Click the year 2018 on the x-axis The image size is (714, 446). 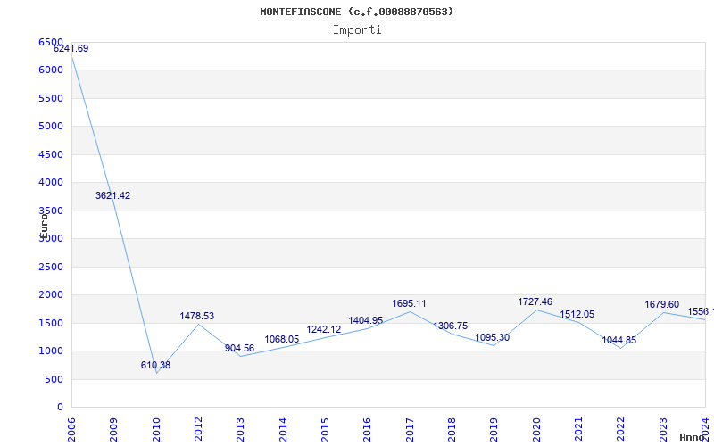452,430
